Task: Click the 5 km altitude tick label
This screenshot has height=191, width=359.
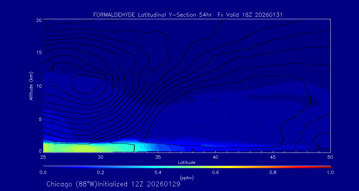Action: coord(39,119)
